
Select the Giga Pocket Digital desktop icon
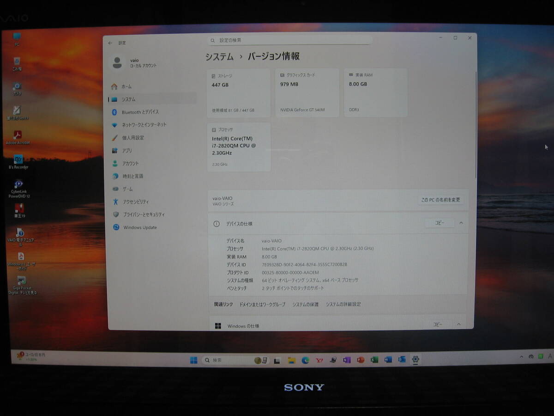click(22, 285)
